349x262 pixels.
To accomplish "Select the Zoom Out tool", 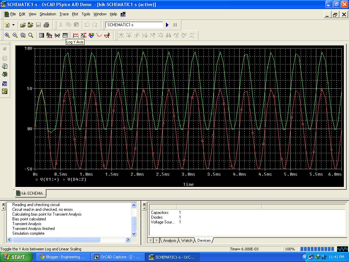I will pyautogui.click(x=15, y=35).
